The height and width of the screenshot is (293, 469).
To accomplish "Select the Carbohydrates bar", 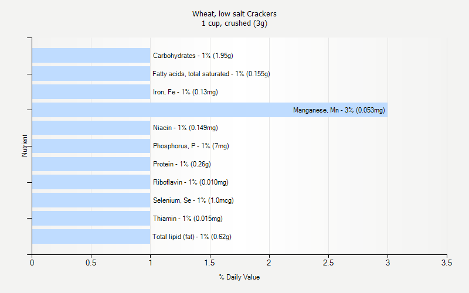I will tap(91, 55).
